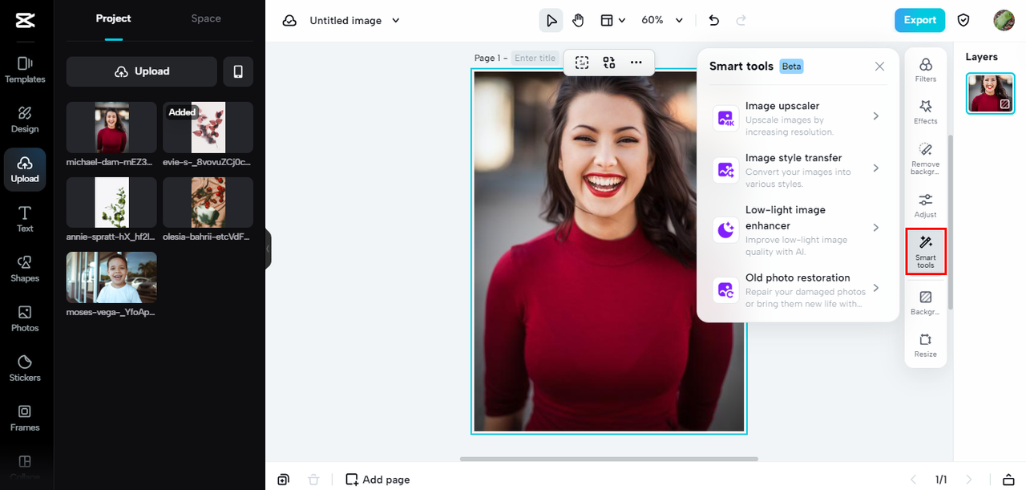Switch to the Project tab

pyautogui.click(x=113, y=18)
